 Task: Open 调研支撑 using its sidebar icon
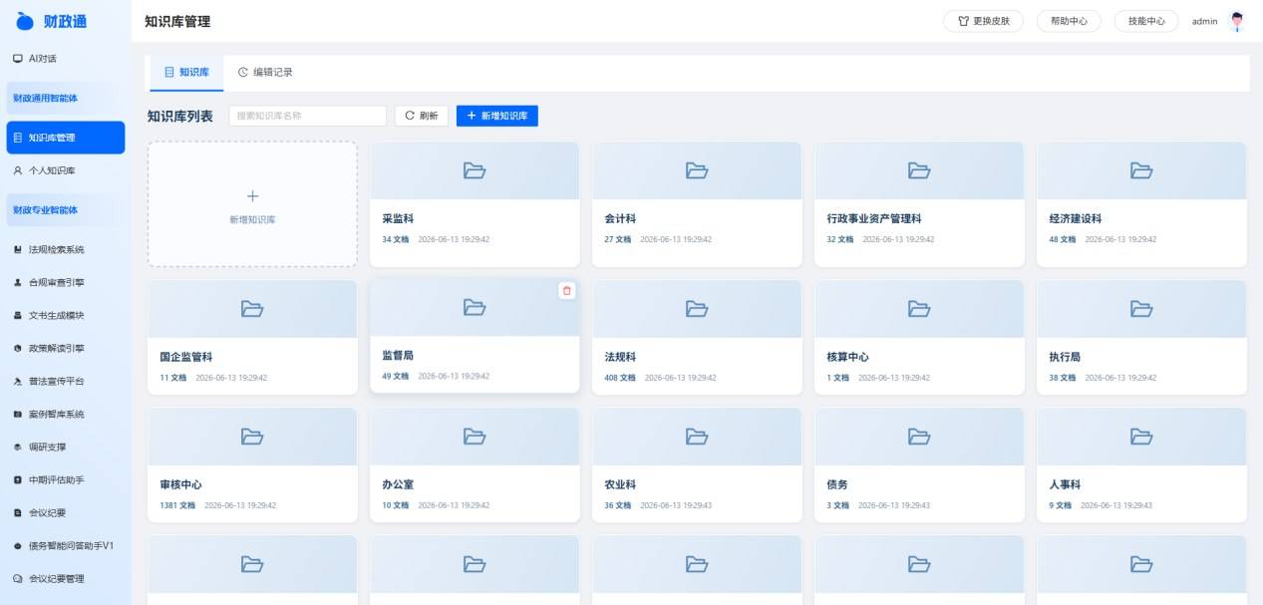17,447
